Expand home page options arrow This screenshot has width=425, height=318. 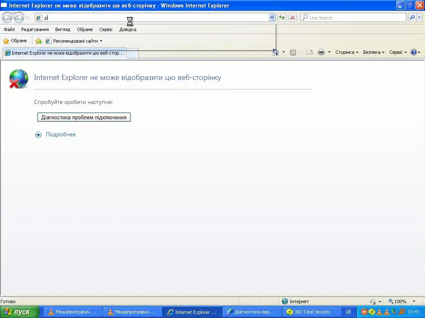point(283,52)
